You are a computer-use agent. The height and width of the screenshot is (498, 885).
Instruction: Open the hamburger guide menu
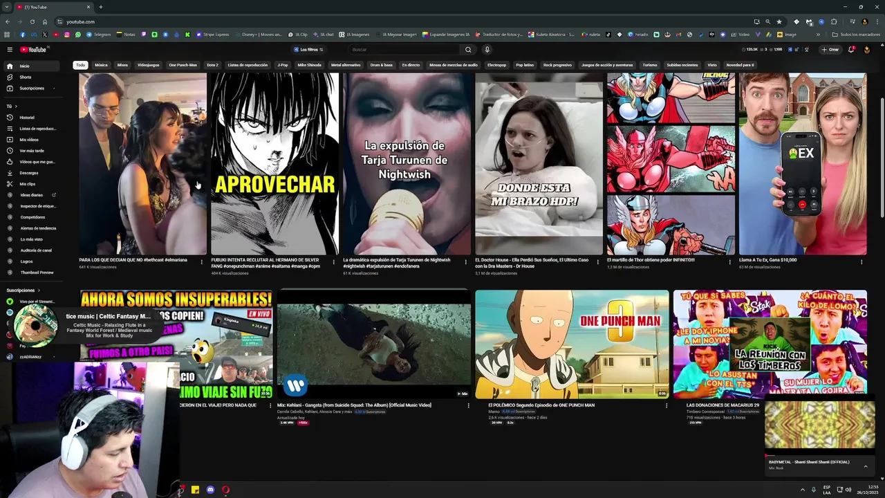(10, 50)
